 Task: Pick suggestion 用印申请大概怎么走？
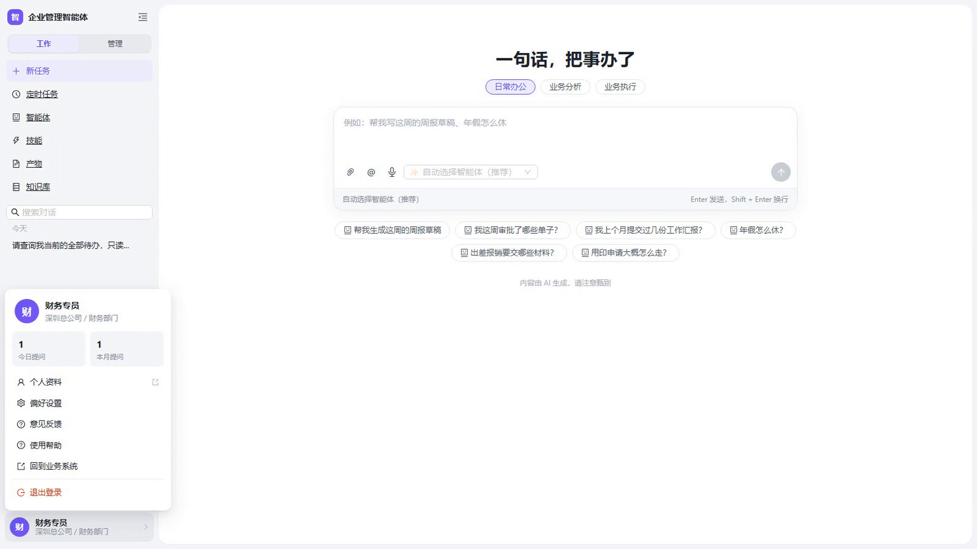pos(625,253)
